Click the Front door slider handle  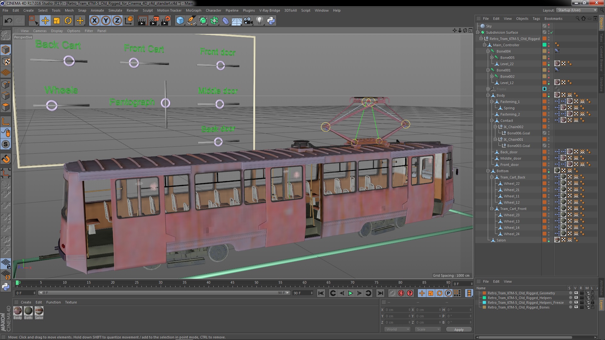click(221, 65)
